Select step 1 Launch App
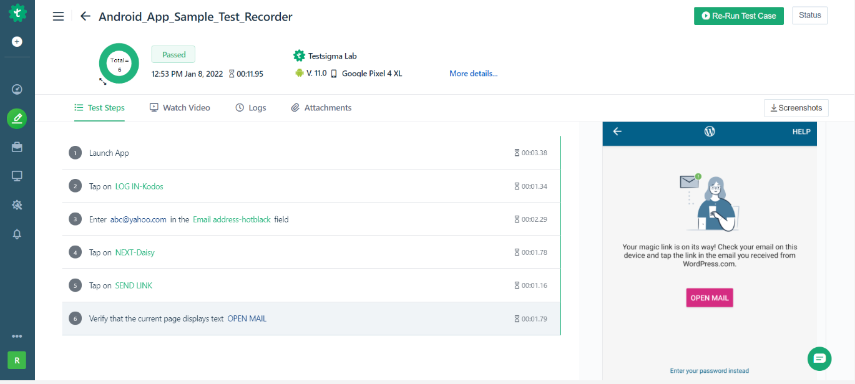 311,153
